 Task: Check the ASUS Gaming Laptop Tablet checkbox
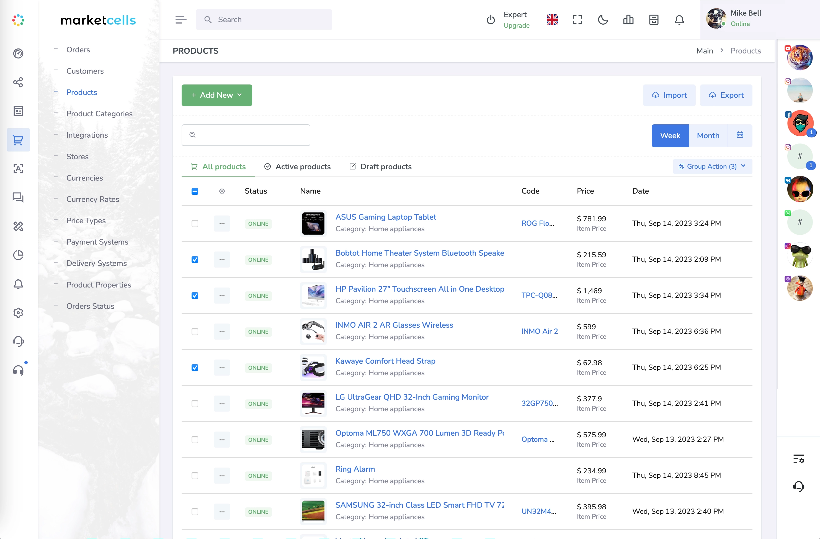[195, 224]
